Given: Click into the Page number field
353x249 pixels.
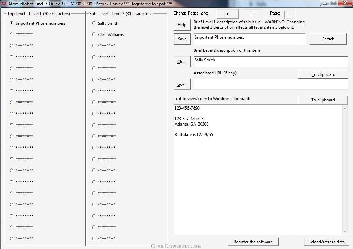Looking at the screenshot, I should point(290,15).
